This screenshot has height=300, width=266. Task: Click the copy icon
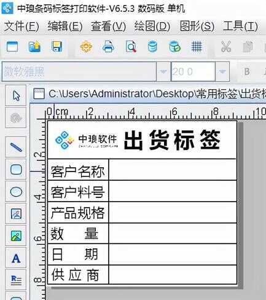coord(248,47)
